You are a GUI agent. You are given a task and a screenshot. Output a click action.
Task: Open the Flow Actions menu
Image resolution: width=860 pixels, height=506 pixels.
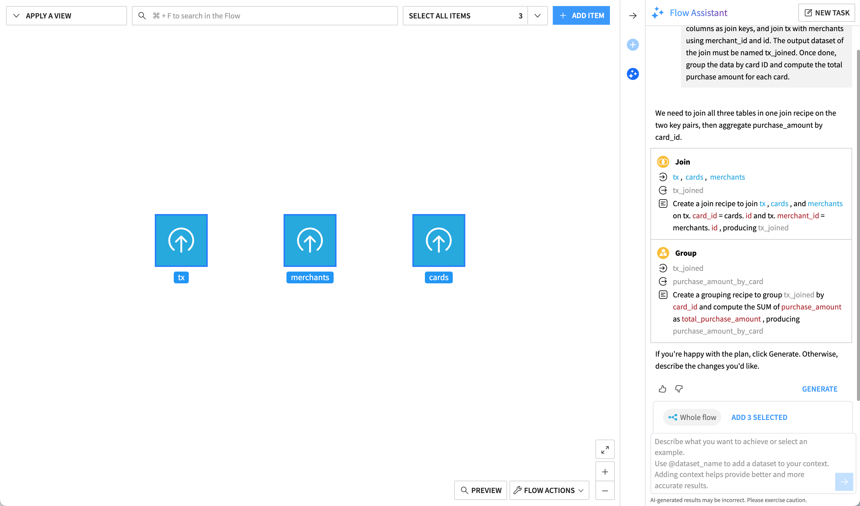click(549, 490)
